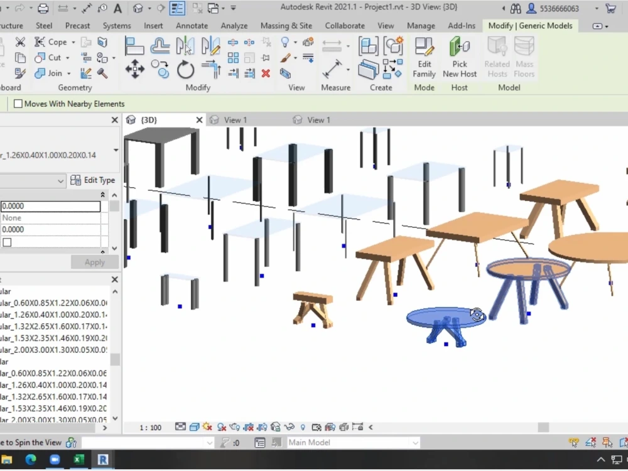Click the Apply button in Properties panel
This screenshot has height=471, width=628.
click(x=94, y=262)
